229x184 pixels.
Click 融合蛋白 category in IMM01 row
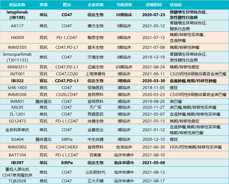click(43, 101)
